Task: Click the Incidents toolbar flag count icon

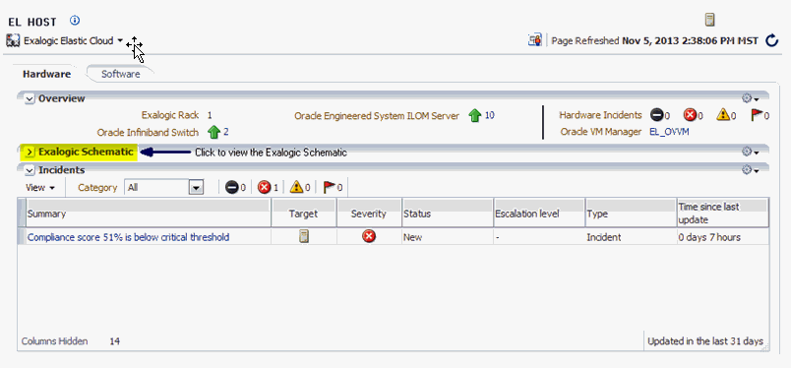Action: tap(330, 187)
